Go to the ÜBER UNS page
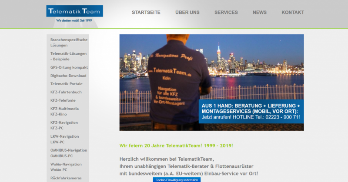Screen dimensions: 348x182 click(x=187, y=13)
